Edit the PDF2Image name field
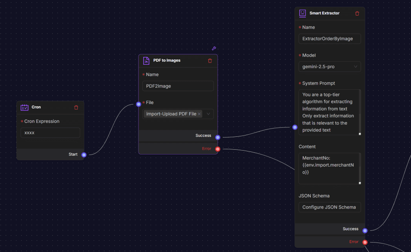The width and height of the screenshot is (411, 252). coord(178,86)
